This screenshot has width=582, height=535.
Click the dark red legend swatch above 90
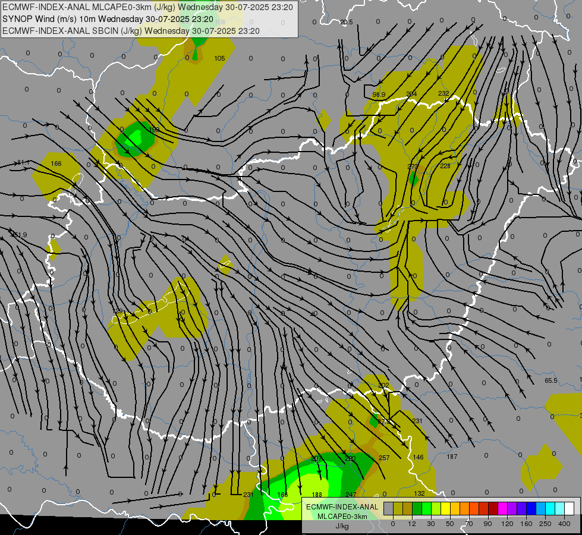pos(493,509)
